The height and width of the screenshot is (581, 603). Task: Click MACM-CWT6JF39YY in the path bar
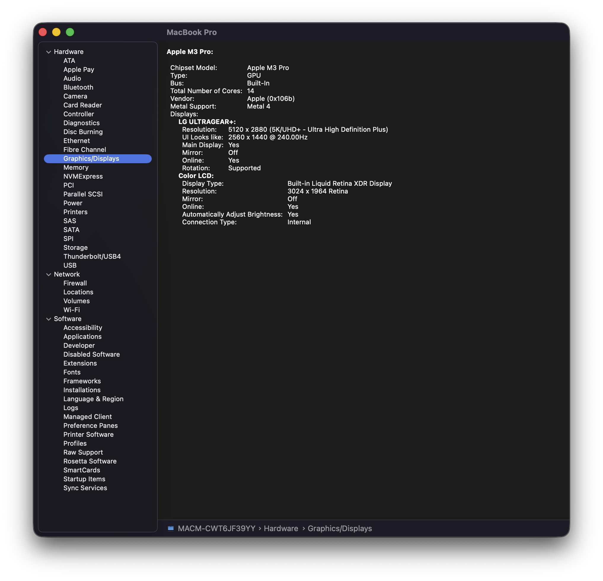point(216,528)
